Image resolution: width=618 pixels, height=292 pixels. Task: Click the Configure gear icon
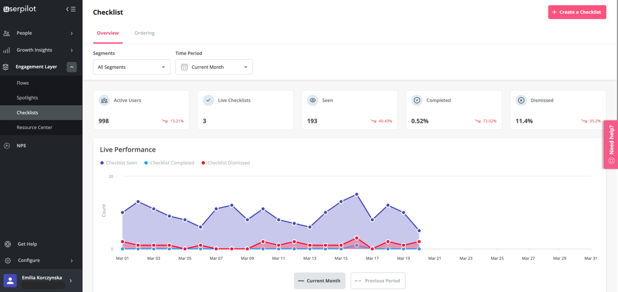coord(8,261)
